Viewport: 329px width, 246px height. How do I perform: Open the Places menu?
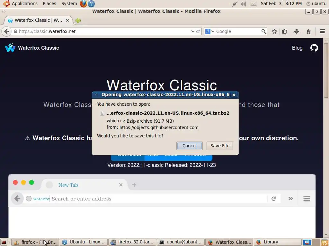tap(49, 4)
